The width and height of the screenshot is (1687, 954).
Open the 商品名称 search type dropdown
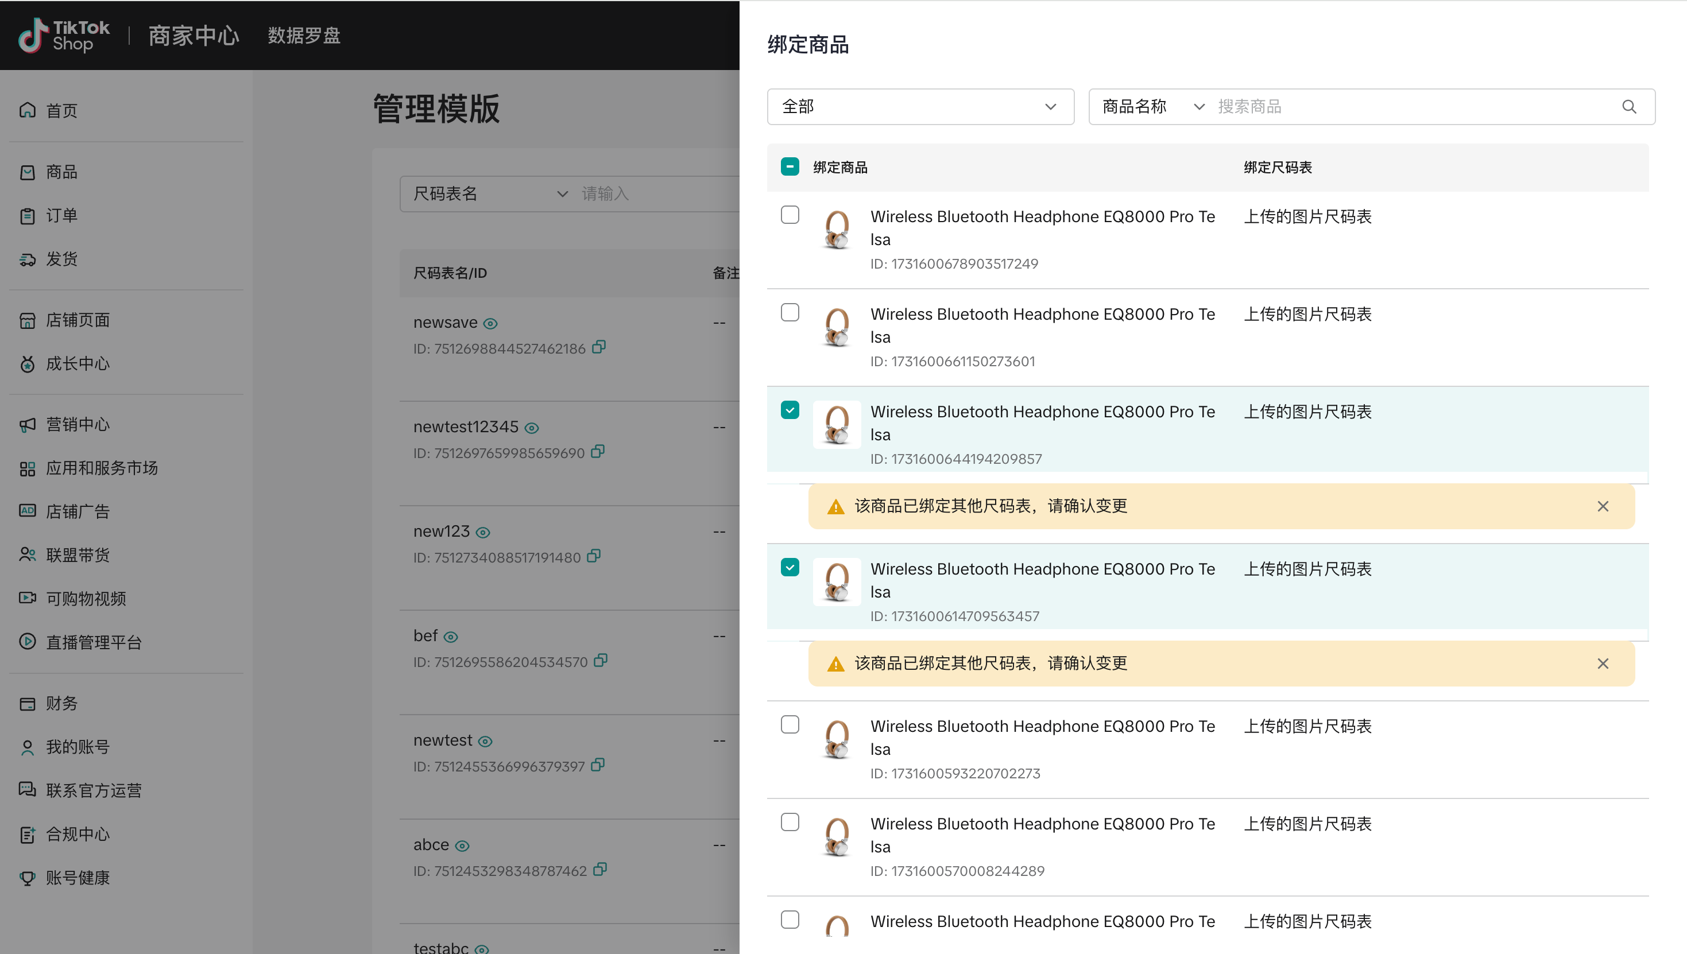click(1152, 107)
